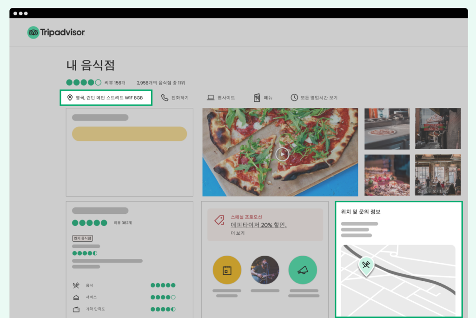
Task: Click the green megaphone circle icon
Action: 303,270
